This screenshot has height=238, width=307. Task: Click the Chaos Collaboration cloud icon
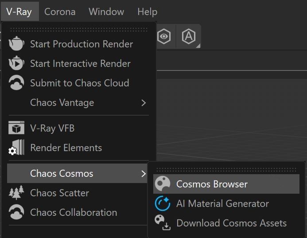point(16,212)
